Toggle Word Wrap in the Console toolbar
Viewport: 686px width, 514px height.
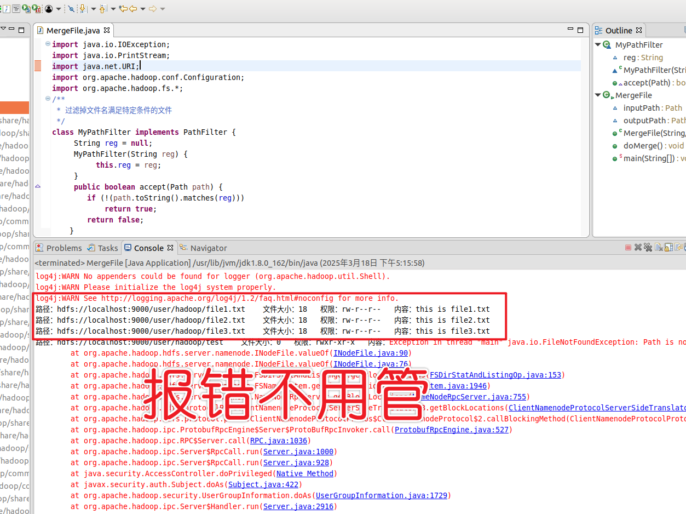[x=678, y=248]
